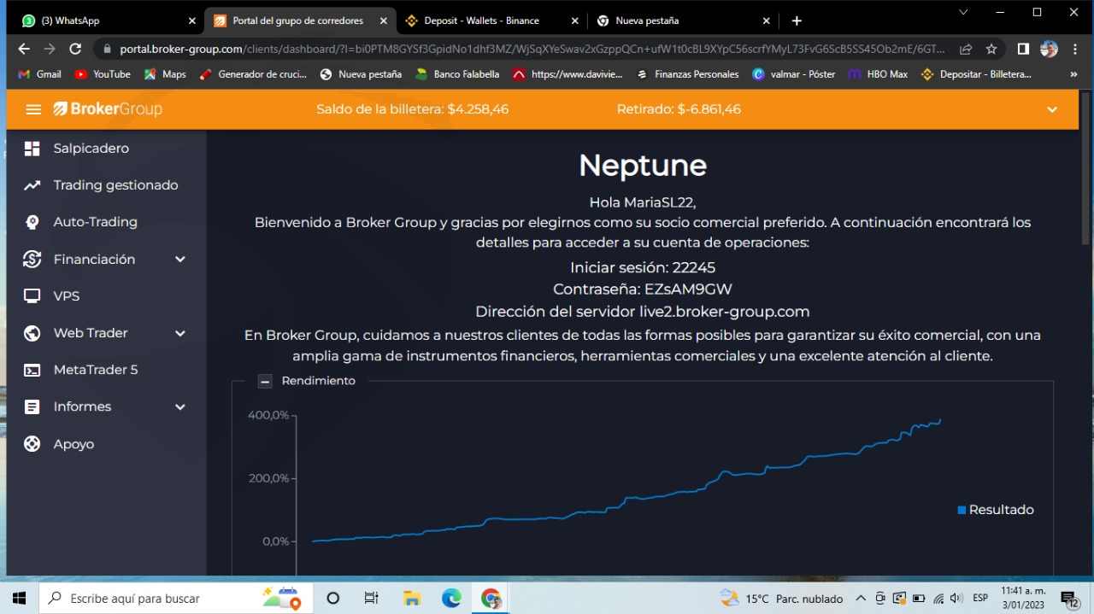Go back with the browser back arrow

point(24,50)
